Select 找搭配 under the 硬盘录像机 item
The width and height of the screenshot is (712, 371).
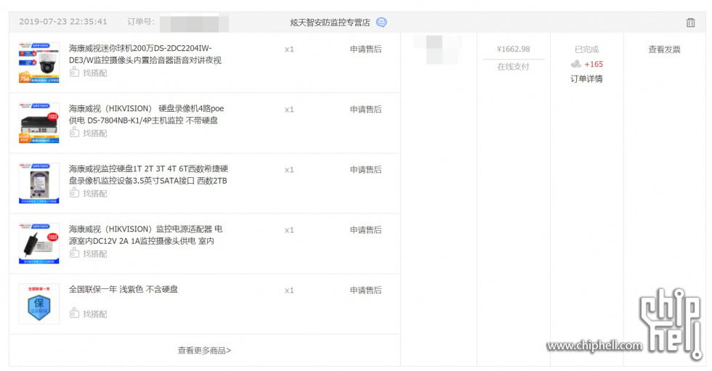pyautogui.click(x=89, y=133)
